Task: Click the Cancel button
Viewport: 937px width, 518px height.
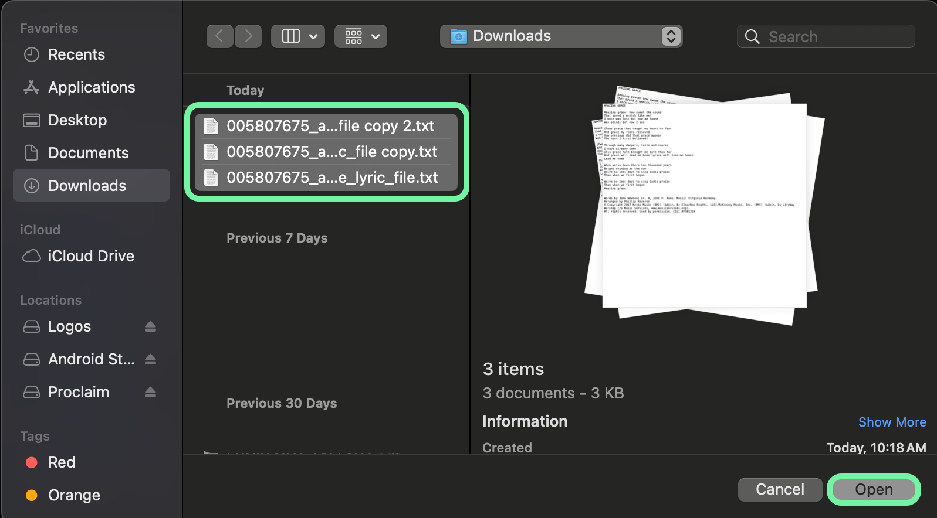Action: tap(780, 489)
